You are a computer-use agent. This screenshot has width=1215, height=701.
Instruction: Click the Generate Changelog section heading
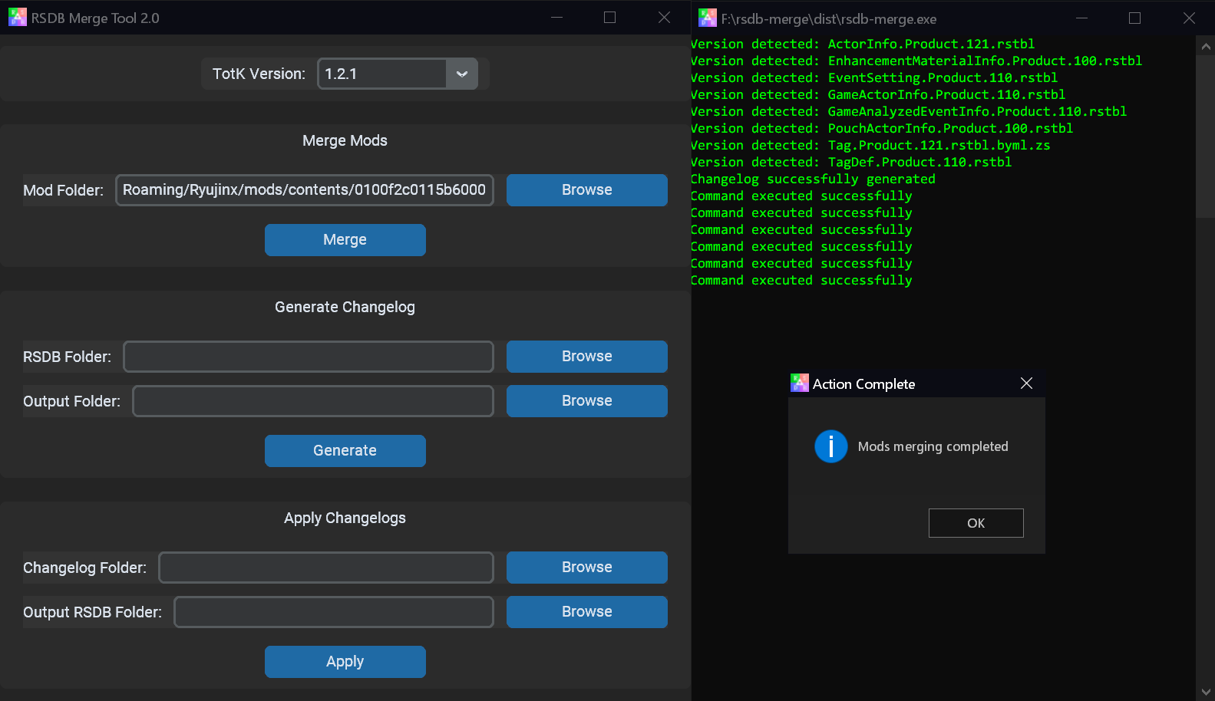(x=345, y=307)
